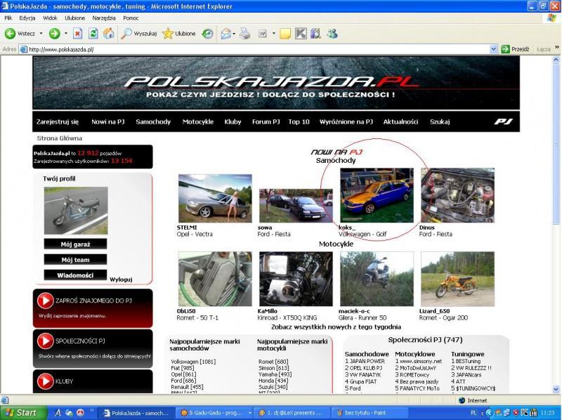Open Aktualności in the navigation bar

[400, 122]
